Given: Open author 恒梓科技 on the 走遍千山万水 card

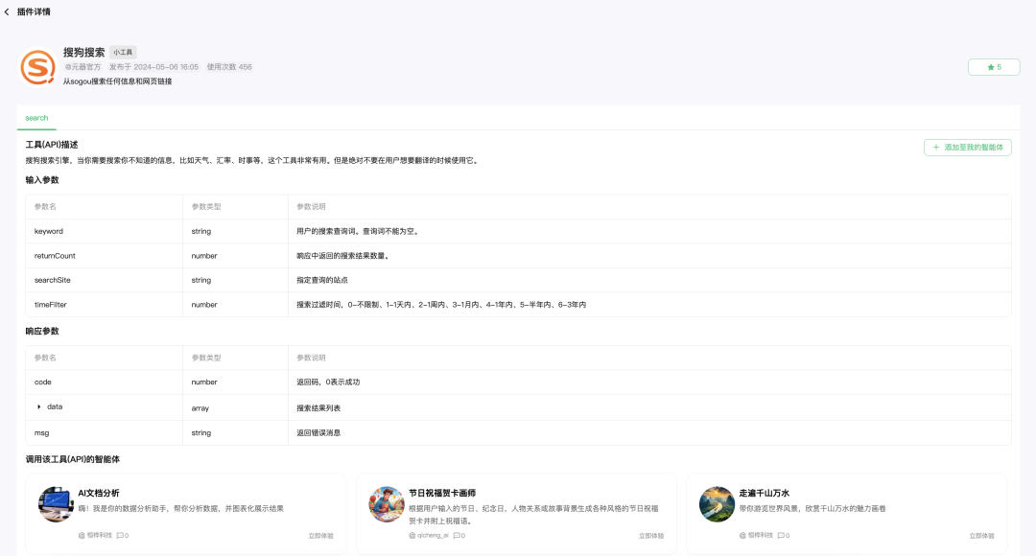Looking at the screenshot, I should [x=756, y=536].
